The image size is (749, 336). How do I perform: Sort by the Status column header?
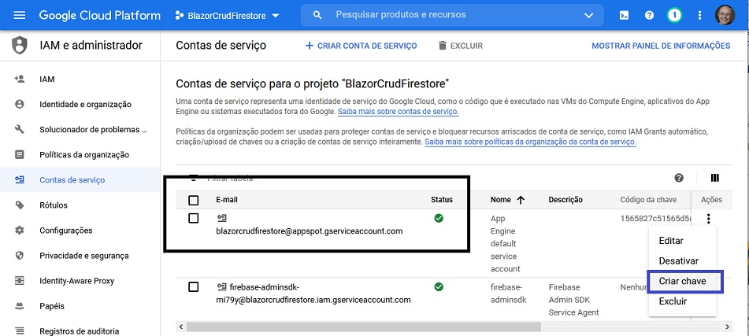441,200
